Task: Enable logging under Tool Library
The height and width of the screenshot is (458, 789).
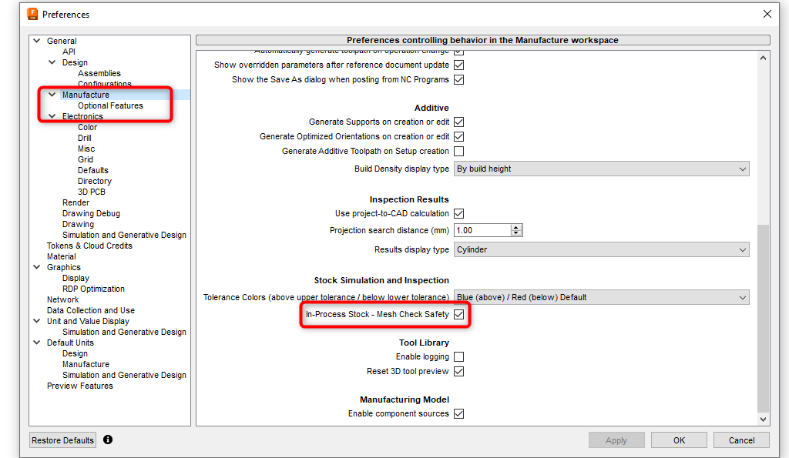Action: [x=458, y=356]
